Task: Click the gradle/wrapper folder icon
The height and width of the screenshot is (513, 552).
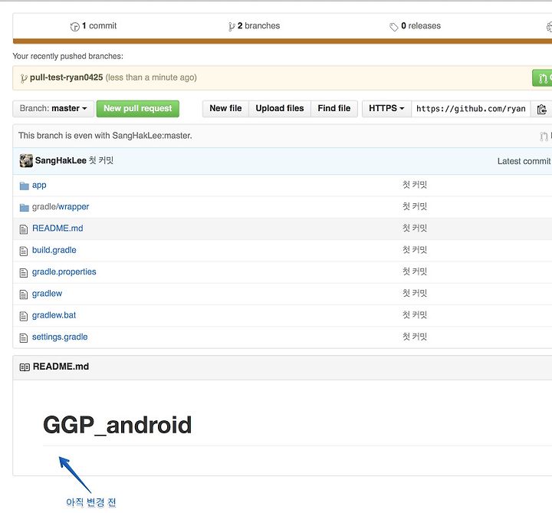Action: (25, 208)
